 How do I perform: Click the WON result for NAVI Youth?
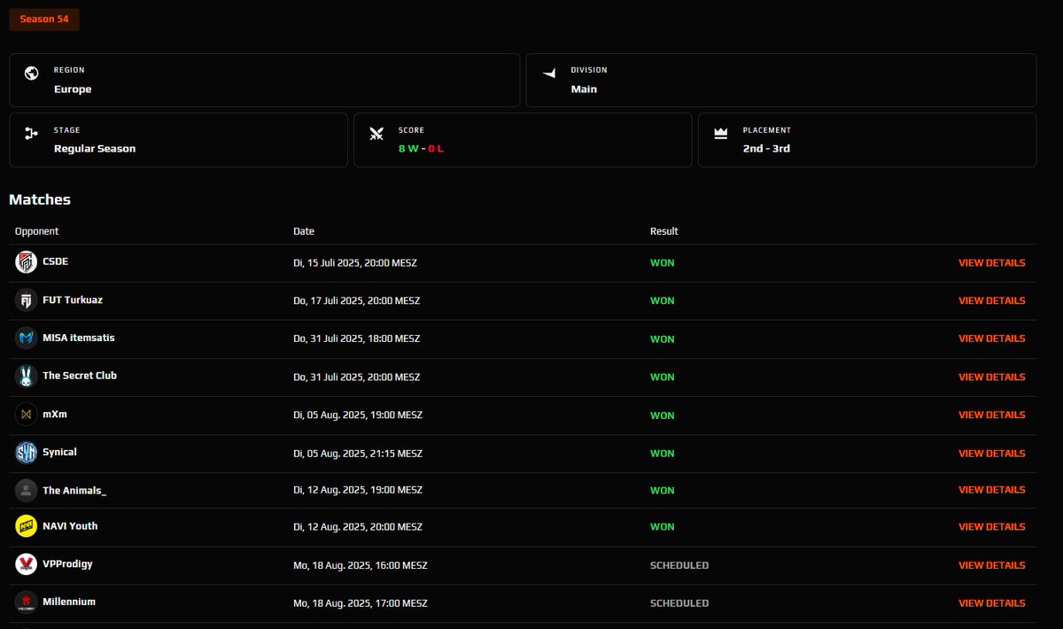pos(663,526)
